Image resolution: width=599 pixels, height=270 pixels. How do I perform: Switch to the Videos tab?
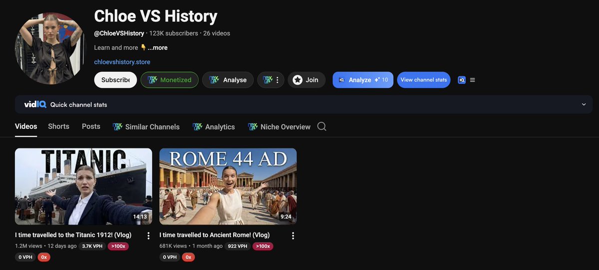26,126
